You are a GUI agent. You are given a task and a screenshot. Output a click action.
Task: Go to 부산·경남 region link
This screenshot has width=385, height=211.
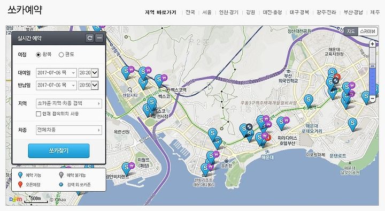353,12
